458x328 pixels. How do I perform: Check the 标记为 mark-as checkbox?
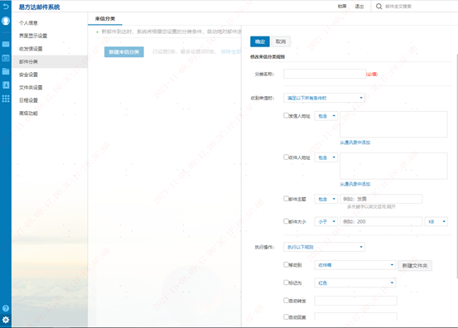pyautogui.click(x=286, y=282)
